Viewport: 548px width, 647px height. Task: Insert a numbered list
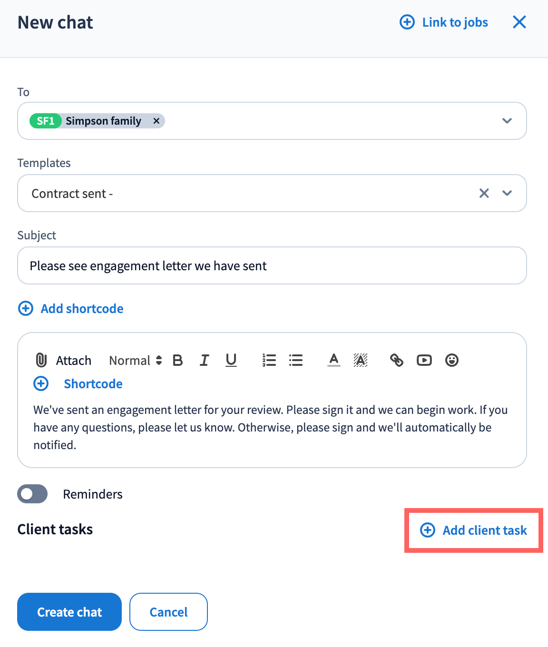click(269, 360)
